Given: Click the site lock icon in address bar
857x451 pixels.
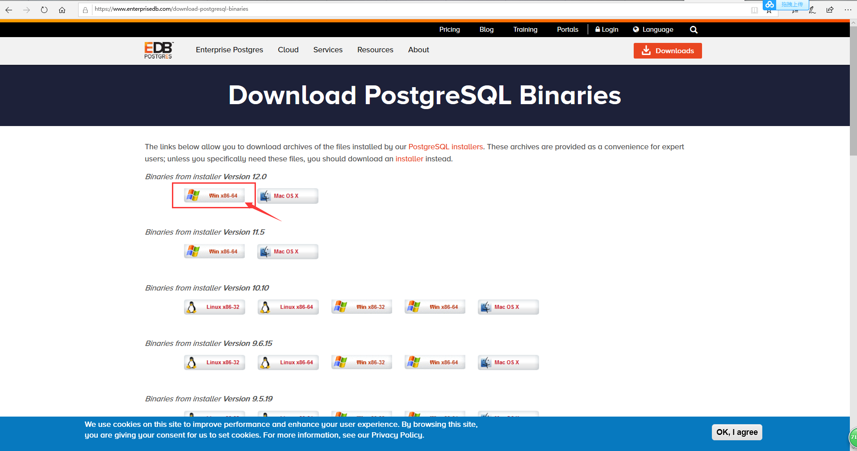Looking at the screenshot, I should (85, 10).
